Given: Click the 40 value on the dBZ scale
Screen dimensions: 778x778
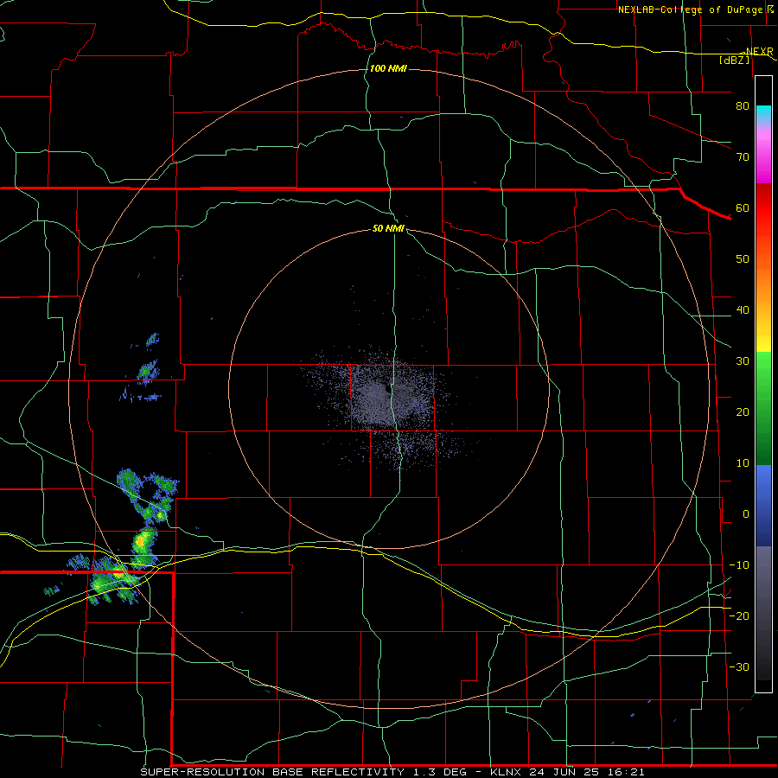Looking at the screenshot, I should pos(743,310).
